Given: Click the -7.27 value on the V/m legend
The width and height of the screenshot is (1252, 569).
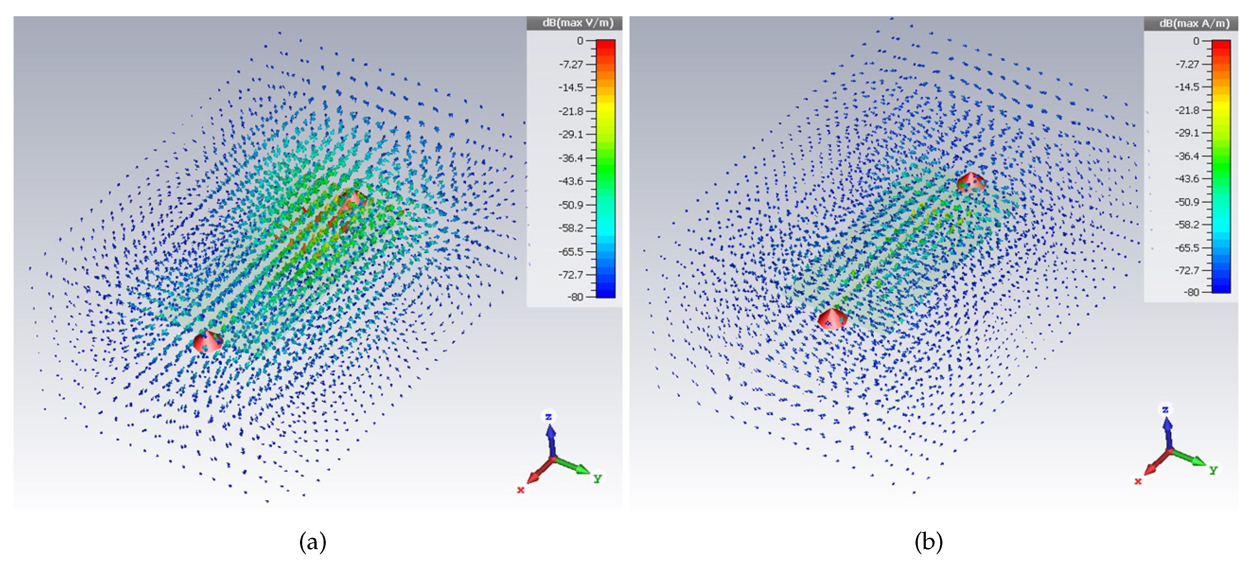Looking at the screenshot, I should pyautogui.click(x=571, y=64).
